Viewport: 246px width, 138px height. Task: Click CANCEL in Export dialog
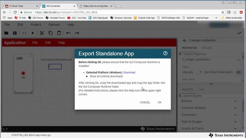tap(145, 102)
